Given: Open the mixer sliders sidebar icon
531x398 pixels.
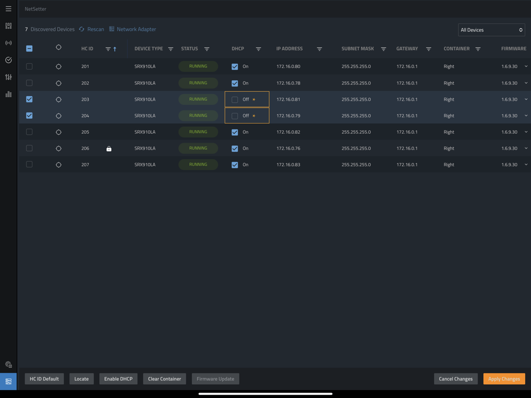Looking at the screenshot, I should [8, 77].
